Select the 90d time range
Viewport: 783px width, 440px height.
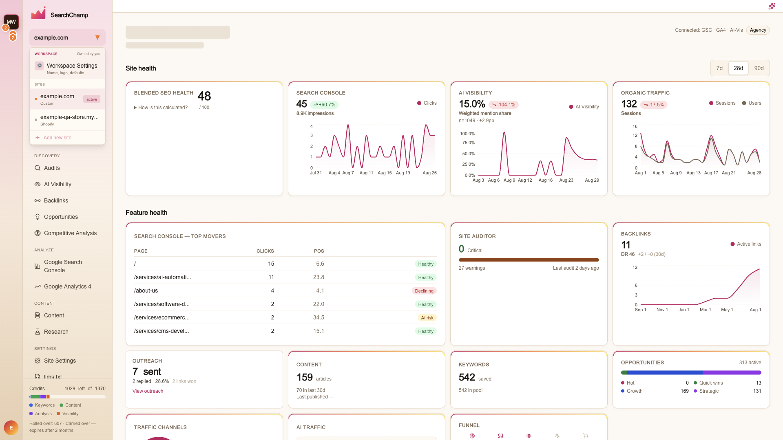click(x=759, y=68)
